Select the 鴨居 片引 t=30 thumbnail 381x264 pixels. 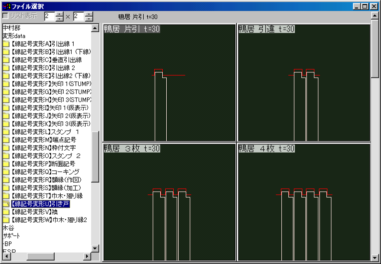click(x=169, y=82)
